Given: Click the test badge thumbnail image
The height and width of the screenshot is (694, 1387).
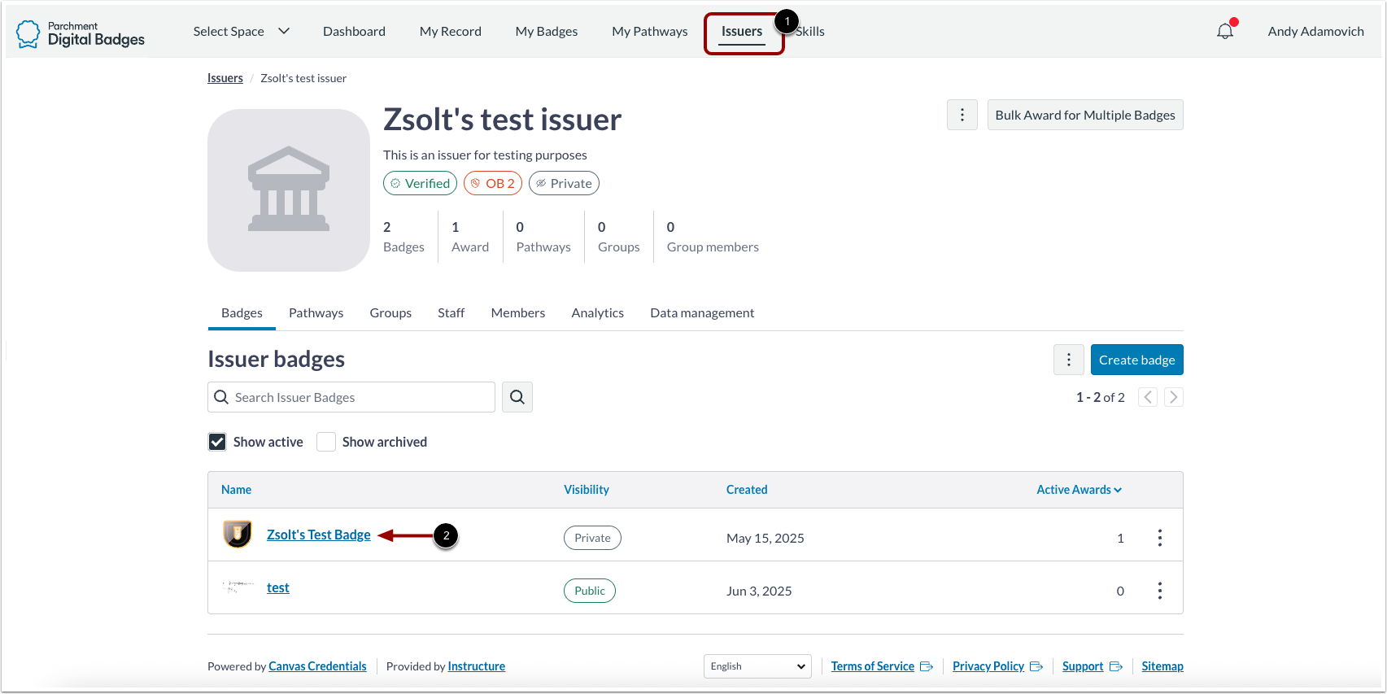Looking at the screenshot, I should 238,587.
